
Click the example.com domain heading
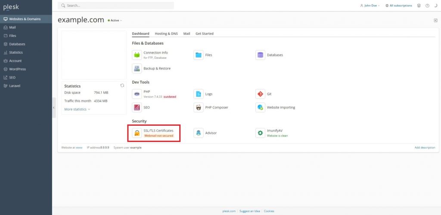pos(81,20)
